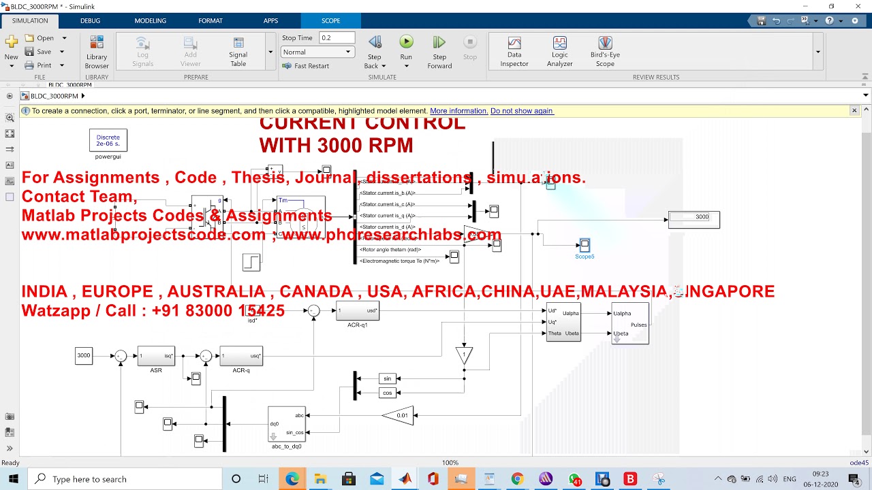Select the 3000 display block
Image resolution: width=872 pixels, height=490 pixels.
(694, 219)
